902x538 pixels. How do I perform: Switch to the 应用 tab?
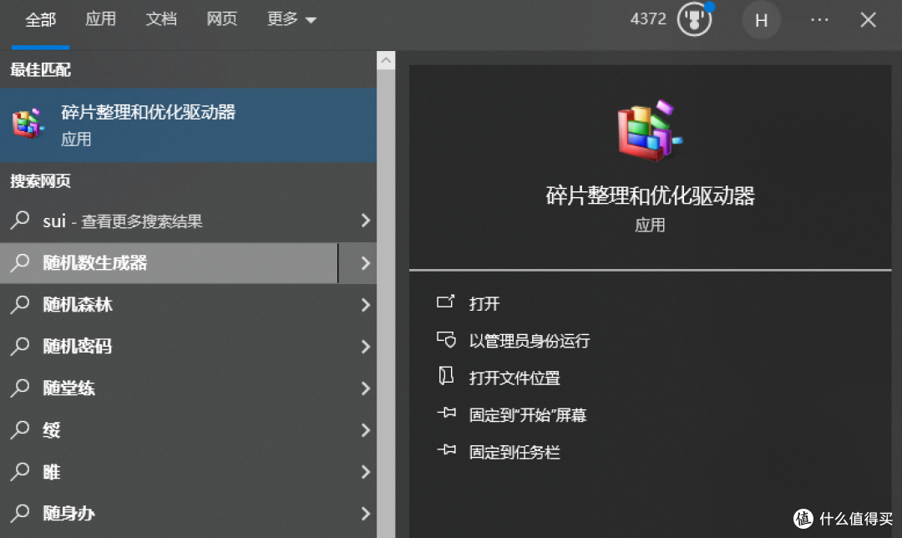coord(101,19)
